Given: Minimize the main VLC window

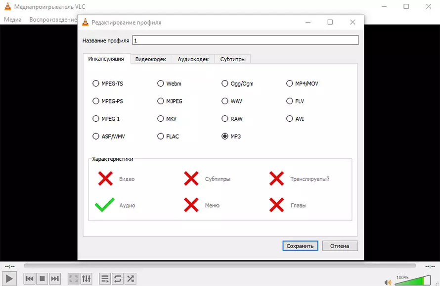Looking at the screenshot, I should [384, 6].
